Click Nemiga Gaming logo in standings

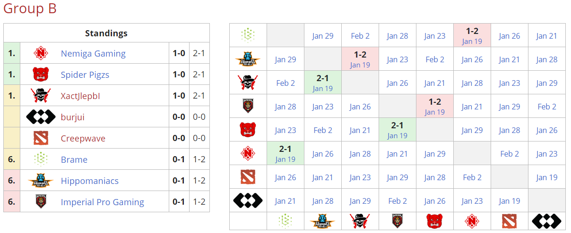(x=41, y=53)
